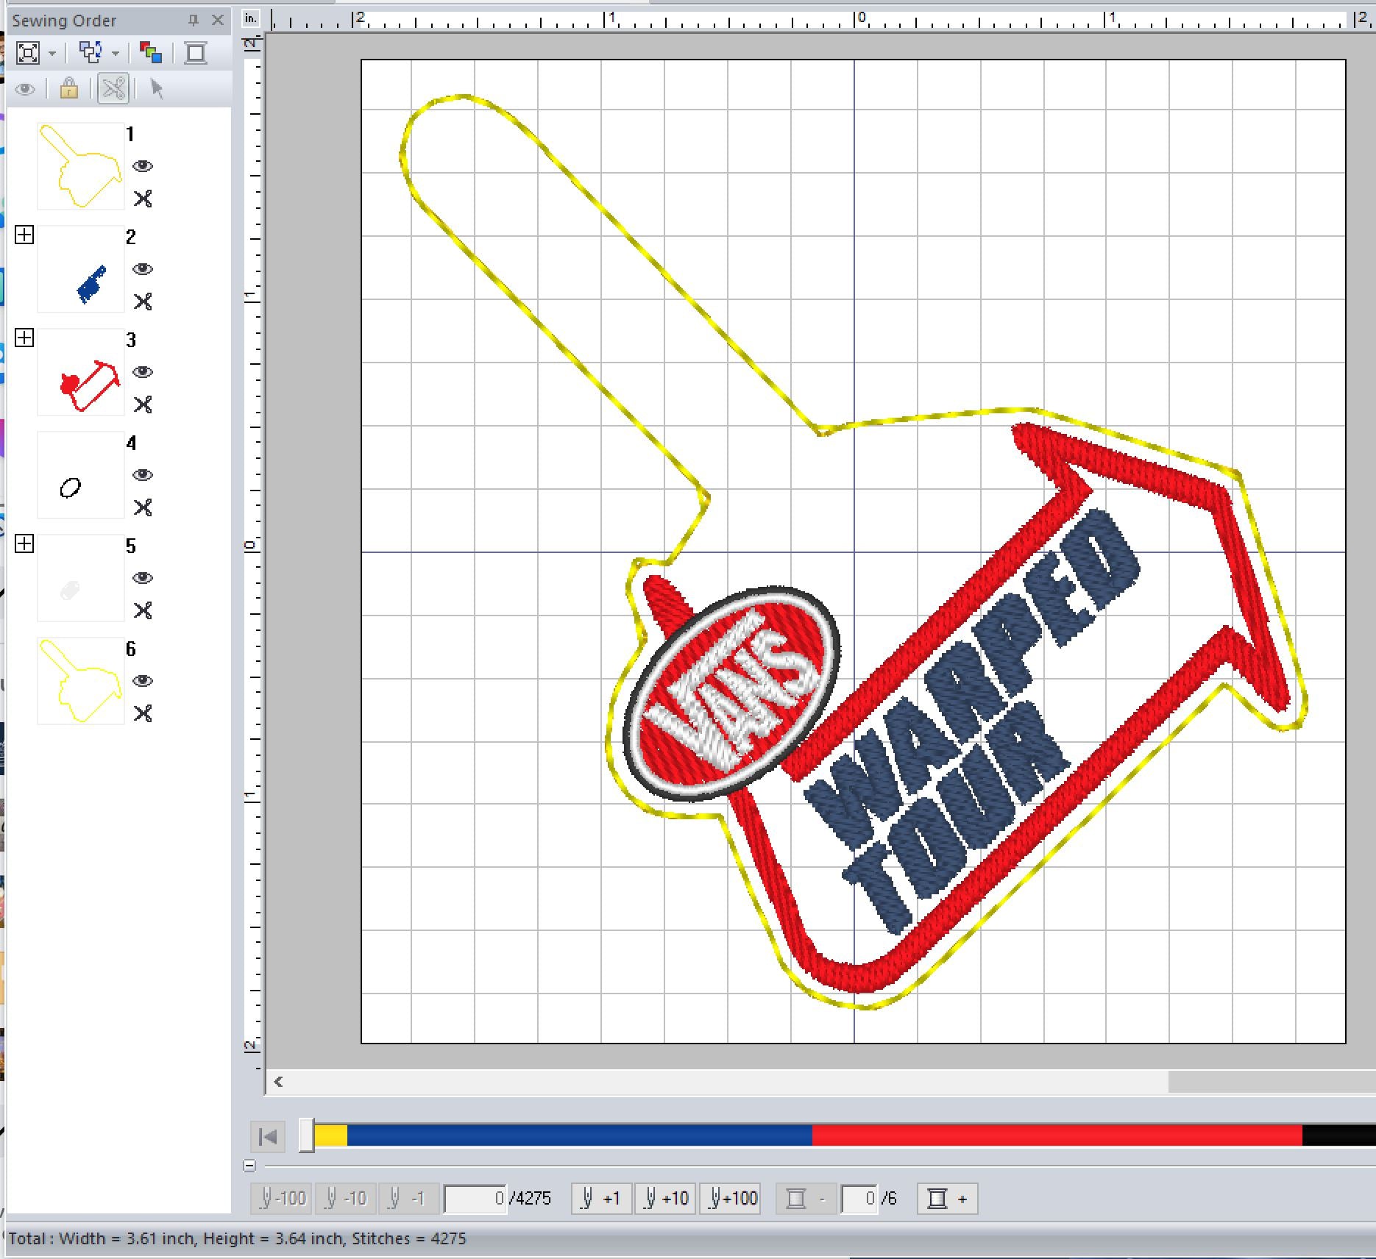Screen dimensions: 1376x1259
Task: Toggle visibility eye for sewing item 5
Action: pos(143,578)
